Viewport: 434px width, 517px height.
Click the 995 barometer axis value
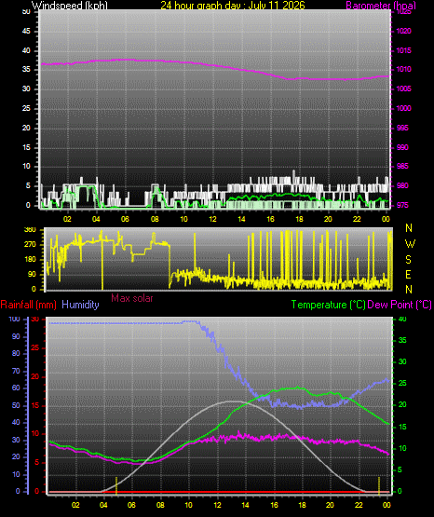(402, 128)
